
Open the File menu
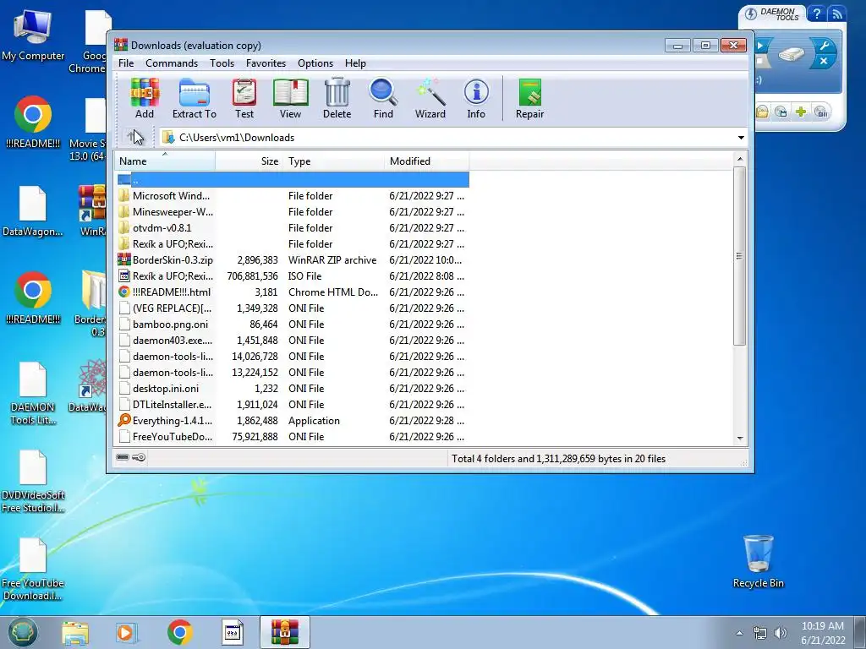click(x=126, y=63)
